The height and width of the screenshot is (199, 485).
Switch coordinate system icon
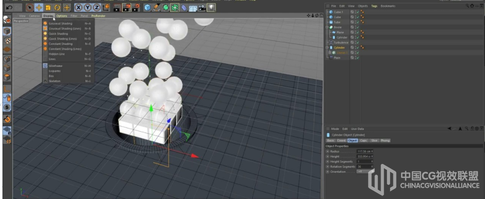[106, 7]
